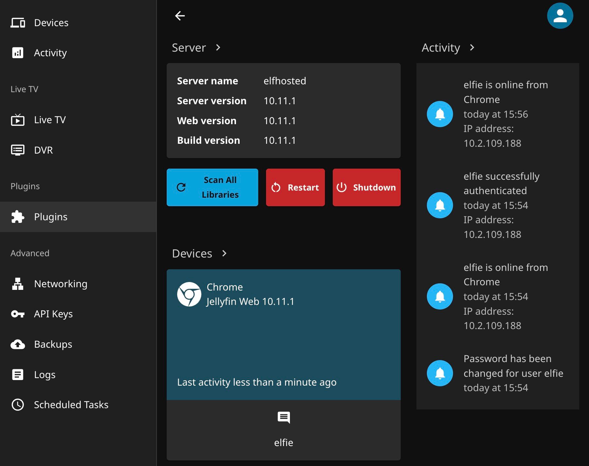This screenshot has height=466, width=589.
Task: Shut down the server
Action: tap(367, 187)
